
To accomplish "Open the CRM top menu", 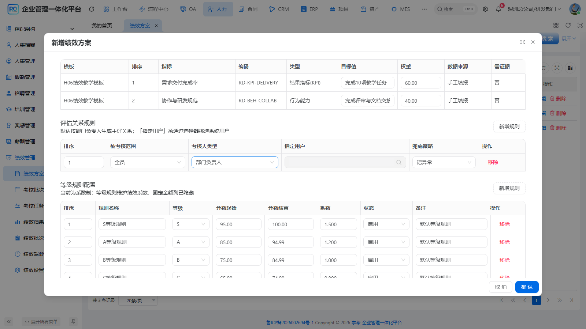I will tap(279, 9).
